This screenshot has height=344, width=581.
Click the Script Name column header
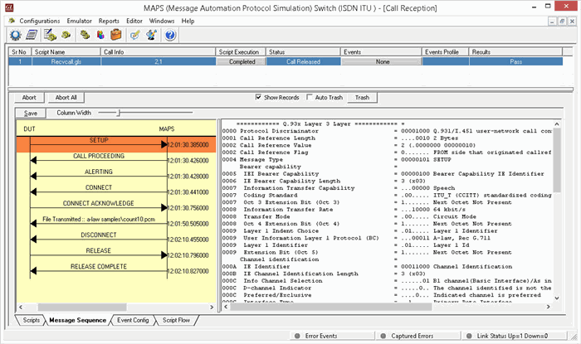[x=66, y=51]
